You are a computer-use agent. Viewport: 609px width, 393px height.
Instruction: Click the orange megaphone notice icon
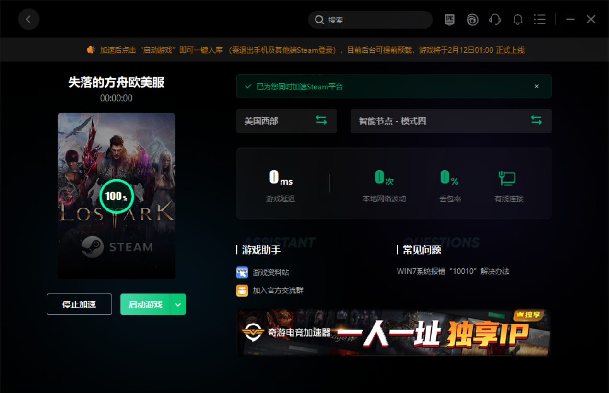click(91, 50)
